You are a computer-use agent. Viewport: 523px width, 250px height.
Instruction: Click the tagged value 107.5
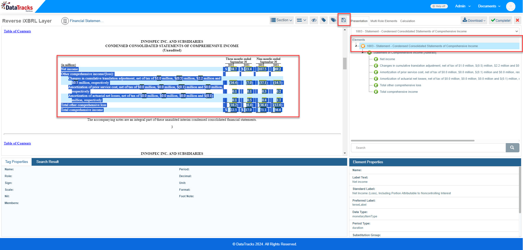click(262, 69)
